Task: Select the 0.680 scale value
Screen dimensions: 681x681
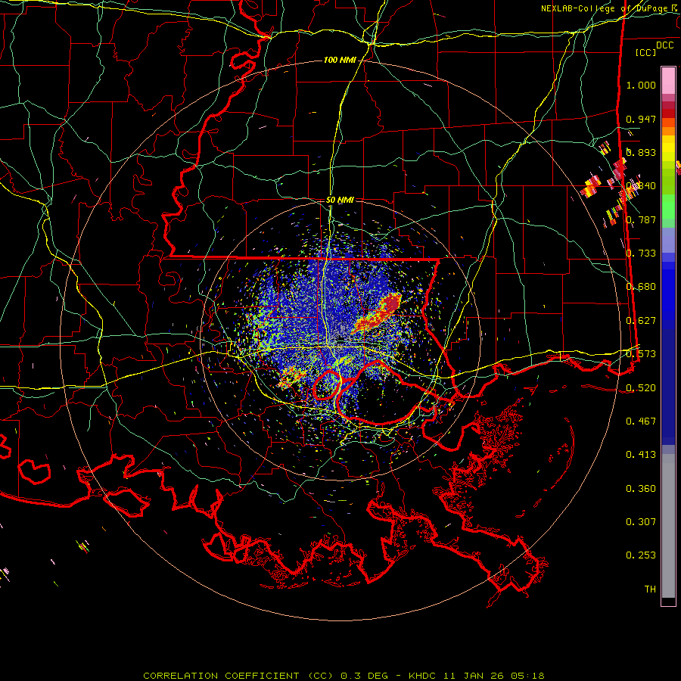Action: tap(641, 287)
